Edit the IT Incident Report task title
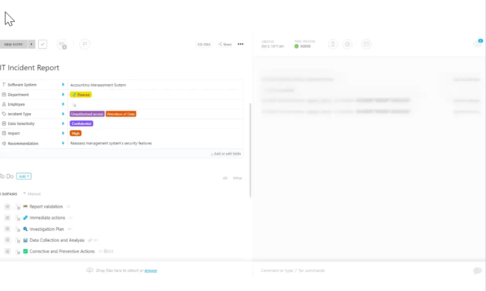 coord(29,68)
